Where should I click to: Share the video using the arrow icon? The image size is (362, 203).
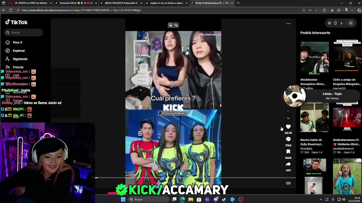[288, 164]
